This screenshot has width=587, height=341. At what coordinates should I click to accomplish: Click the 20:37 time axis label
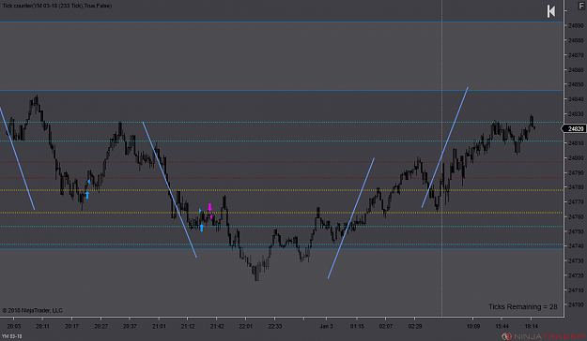click(130, 326)
